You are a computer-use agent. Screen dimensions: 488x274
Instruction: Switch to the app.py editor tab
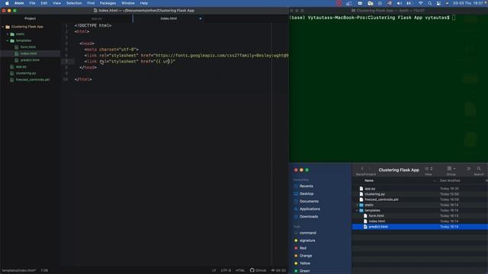coord(97,18)
